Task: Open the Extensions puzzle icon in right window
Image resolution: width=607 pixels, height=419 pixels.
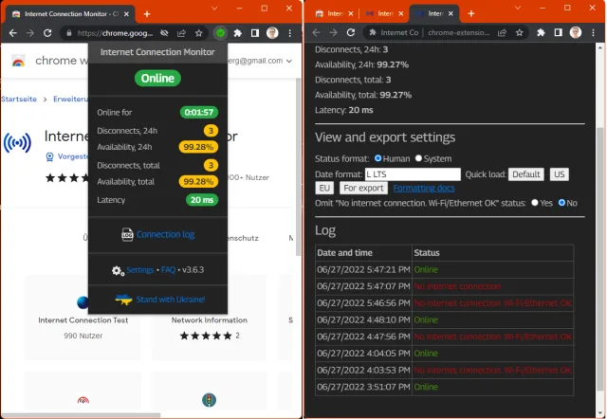Action: pos(541,33)
